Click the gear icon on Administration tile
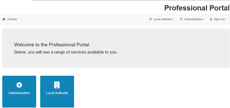230x108 pixels. (19, 85)
